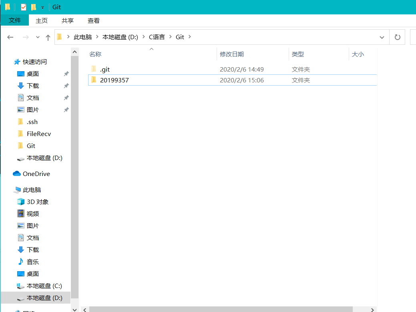
Task: Click the date 2020/2/6 14:49
Action: (242, 70)
